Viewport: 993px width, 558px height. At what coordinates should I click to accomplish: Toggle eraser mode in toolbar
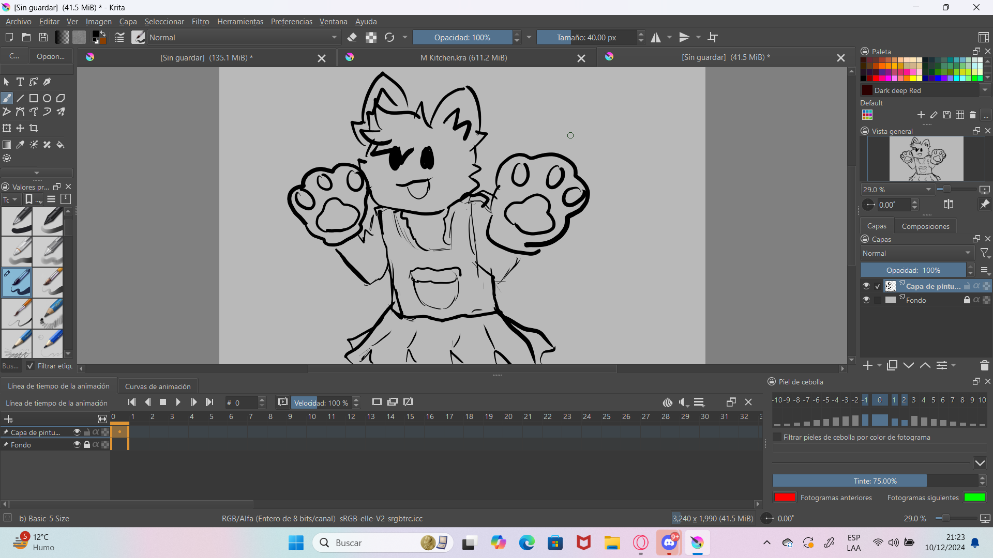coord(352,37)
